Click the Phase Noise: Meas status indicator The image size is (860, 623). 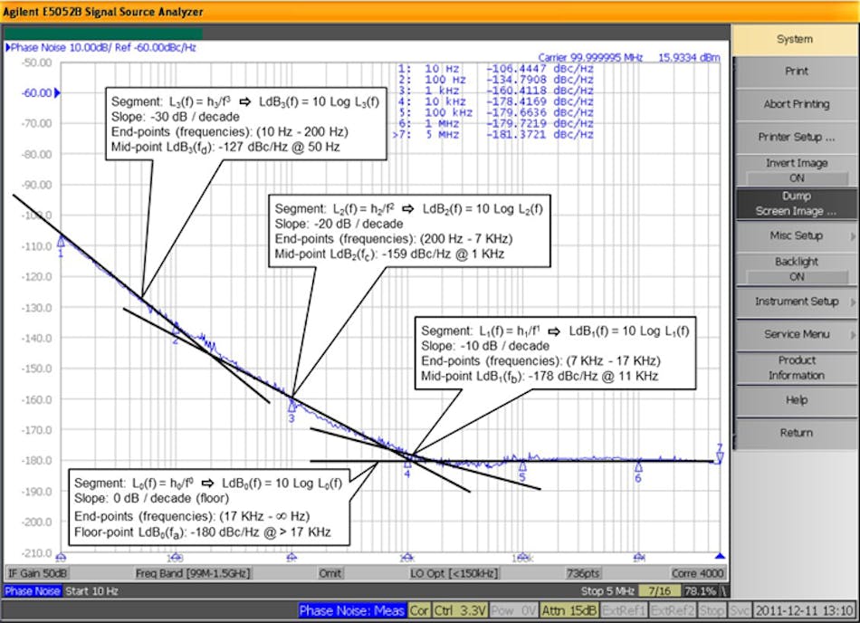click(x=351, y=610)
